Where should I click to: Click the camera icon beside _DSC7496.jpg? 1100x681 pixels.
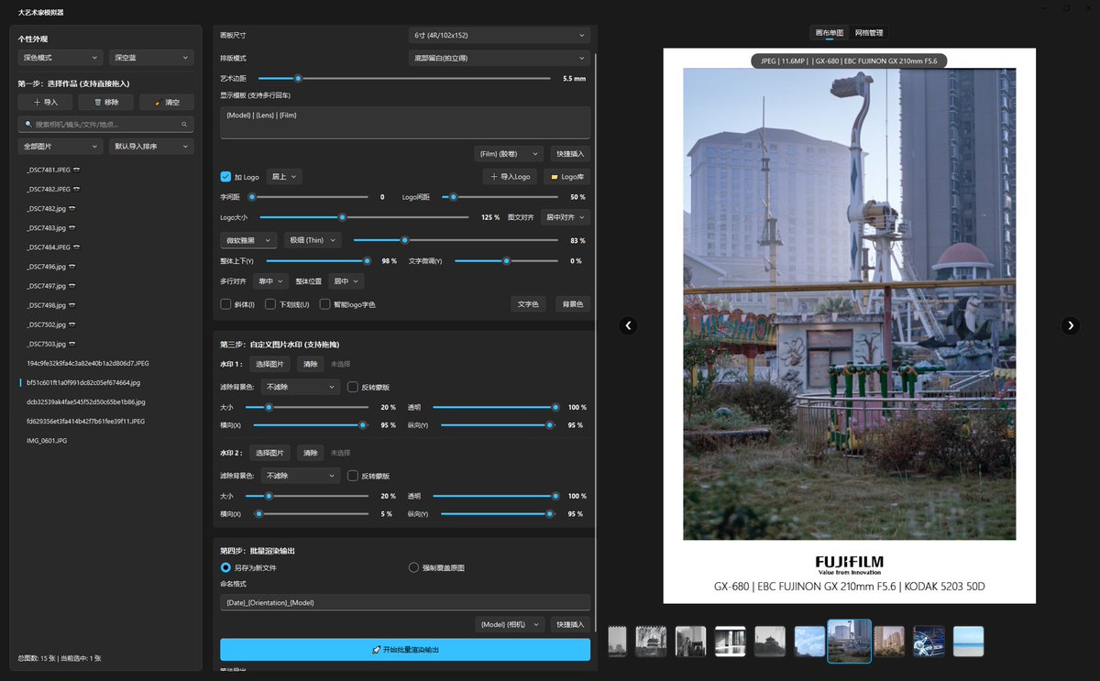71,267
